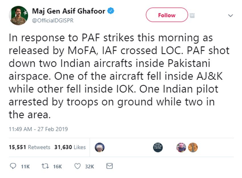Retweet this tweet using the arrows icon
Screen dimensions: 242x178
click(x=45, y=166)
